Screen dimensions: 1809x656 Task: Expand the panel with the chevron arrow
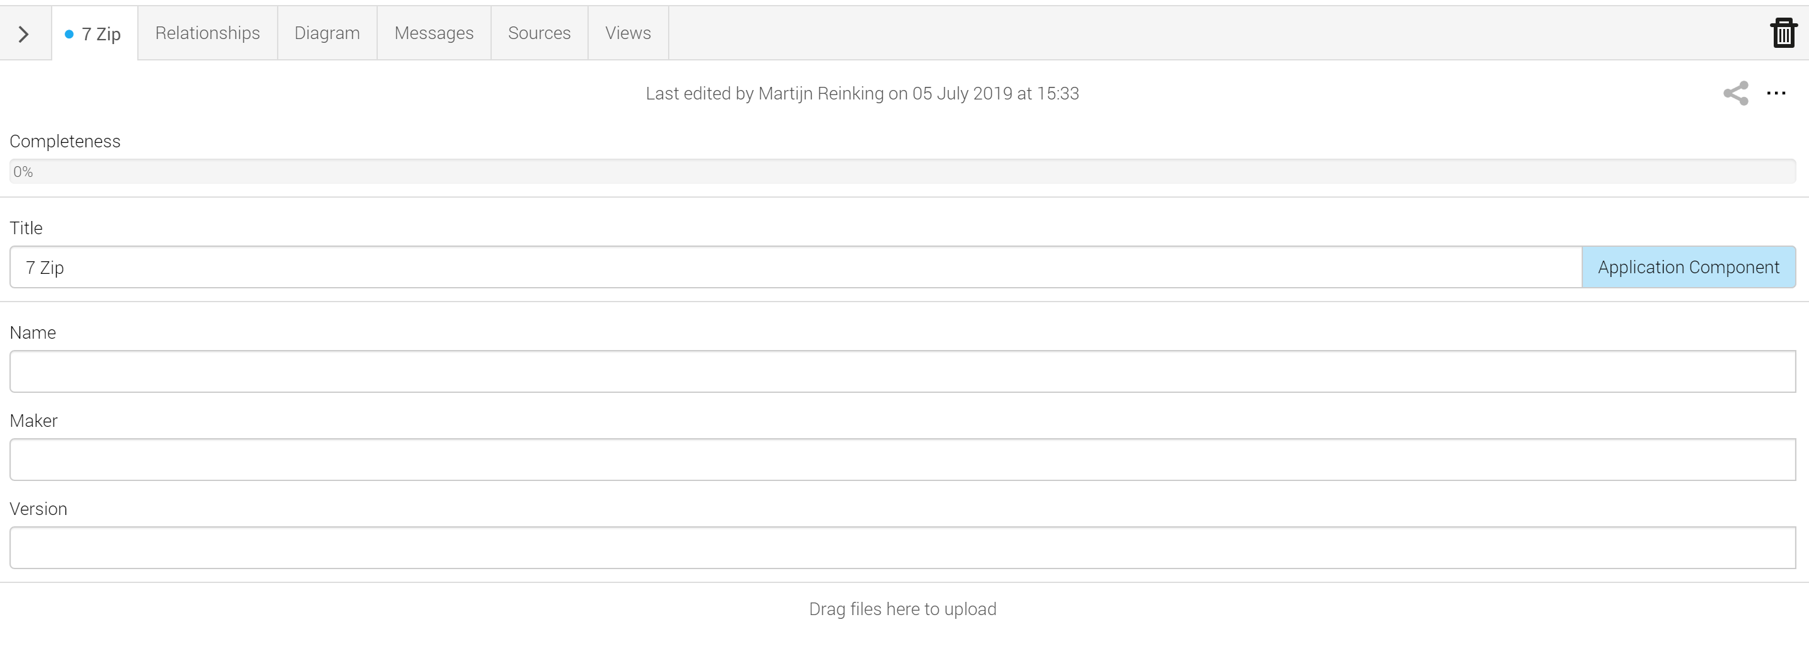coord(23,34)
